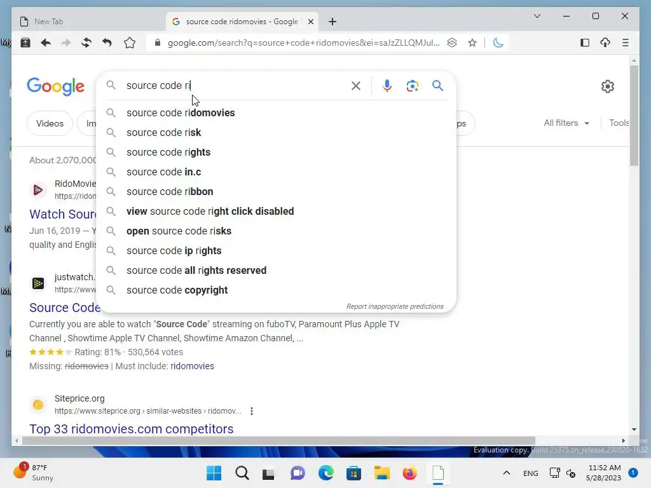Open Top 33 ridomovies.com competitors result

pos(131,429)
